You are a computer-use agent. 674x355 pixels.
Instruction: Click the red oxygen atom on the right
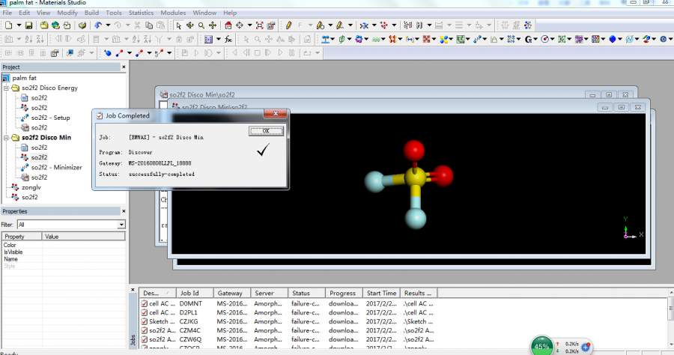pos(442,177)
